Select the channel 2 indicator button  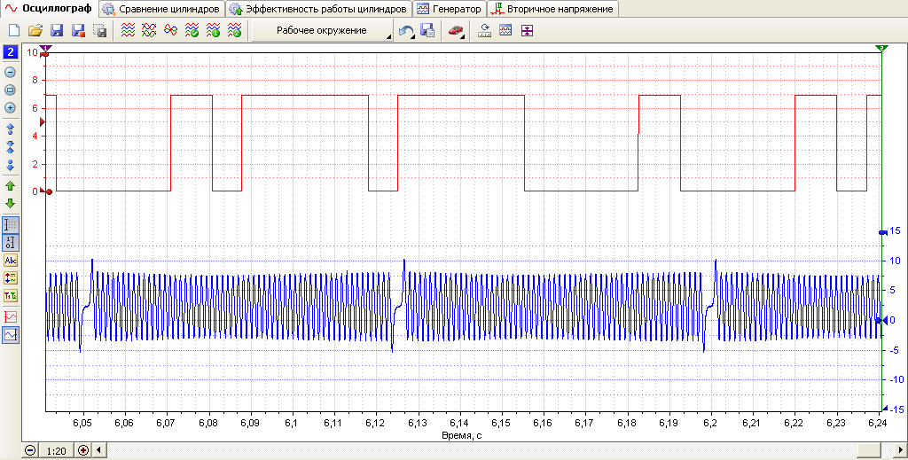[x=11, y=52]
